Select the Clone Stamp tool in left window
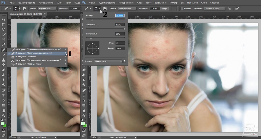The height and width of the screenshot is (139, 261). click(x=4, y=60)
